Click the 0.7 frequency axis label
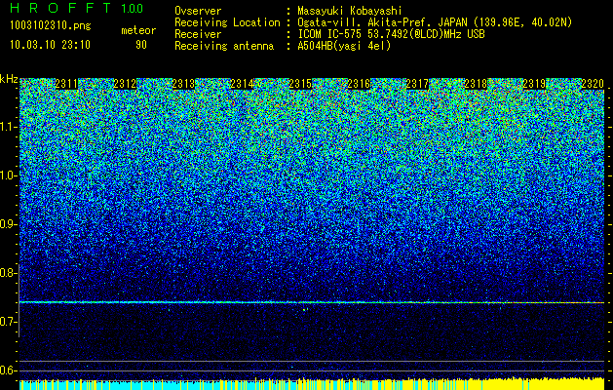This screenshot has width=613, height=390. (x=8, y=322)
